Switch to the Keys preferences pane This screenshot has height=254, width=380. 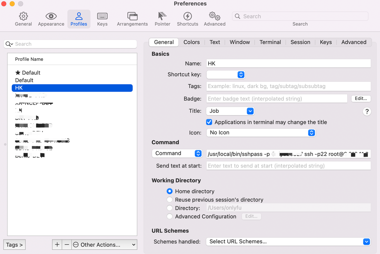102,19
